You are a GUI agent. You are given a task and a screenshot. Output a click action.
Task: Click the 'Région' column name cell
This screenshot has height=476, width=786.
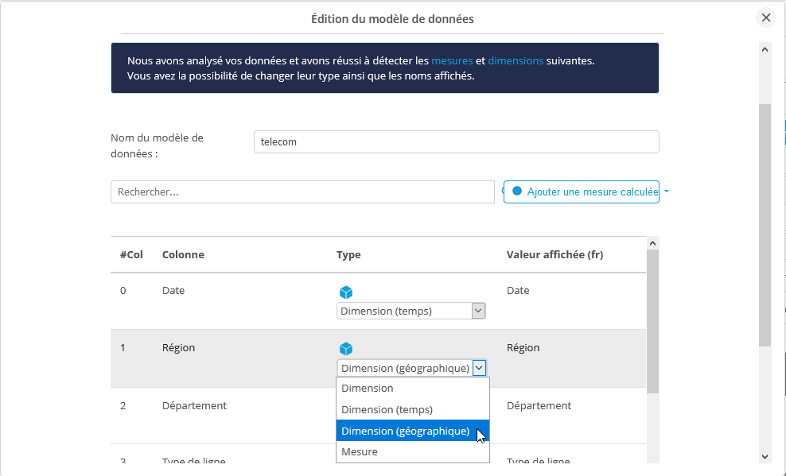coord(178,347)
